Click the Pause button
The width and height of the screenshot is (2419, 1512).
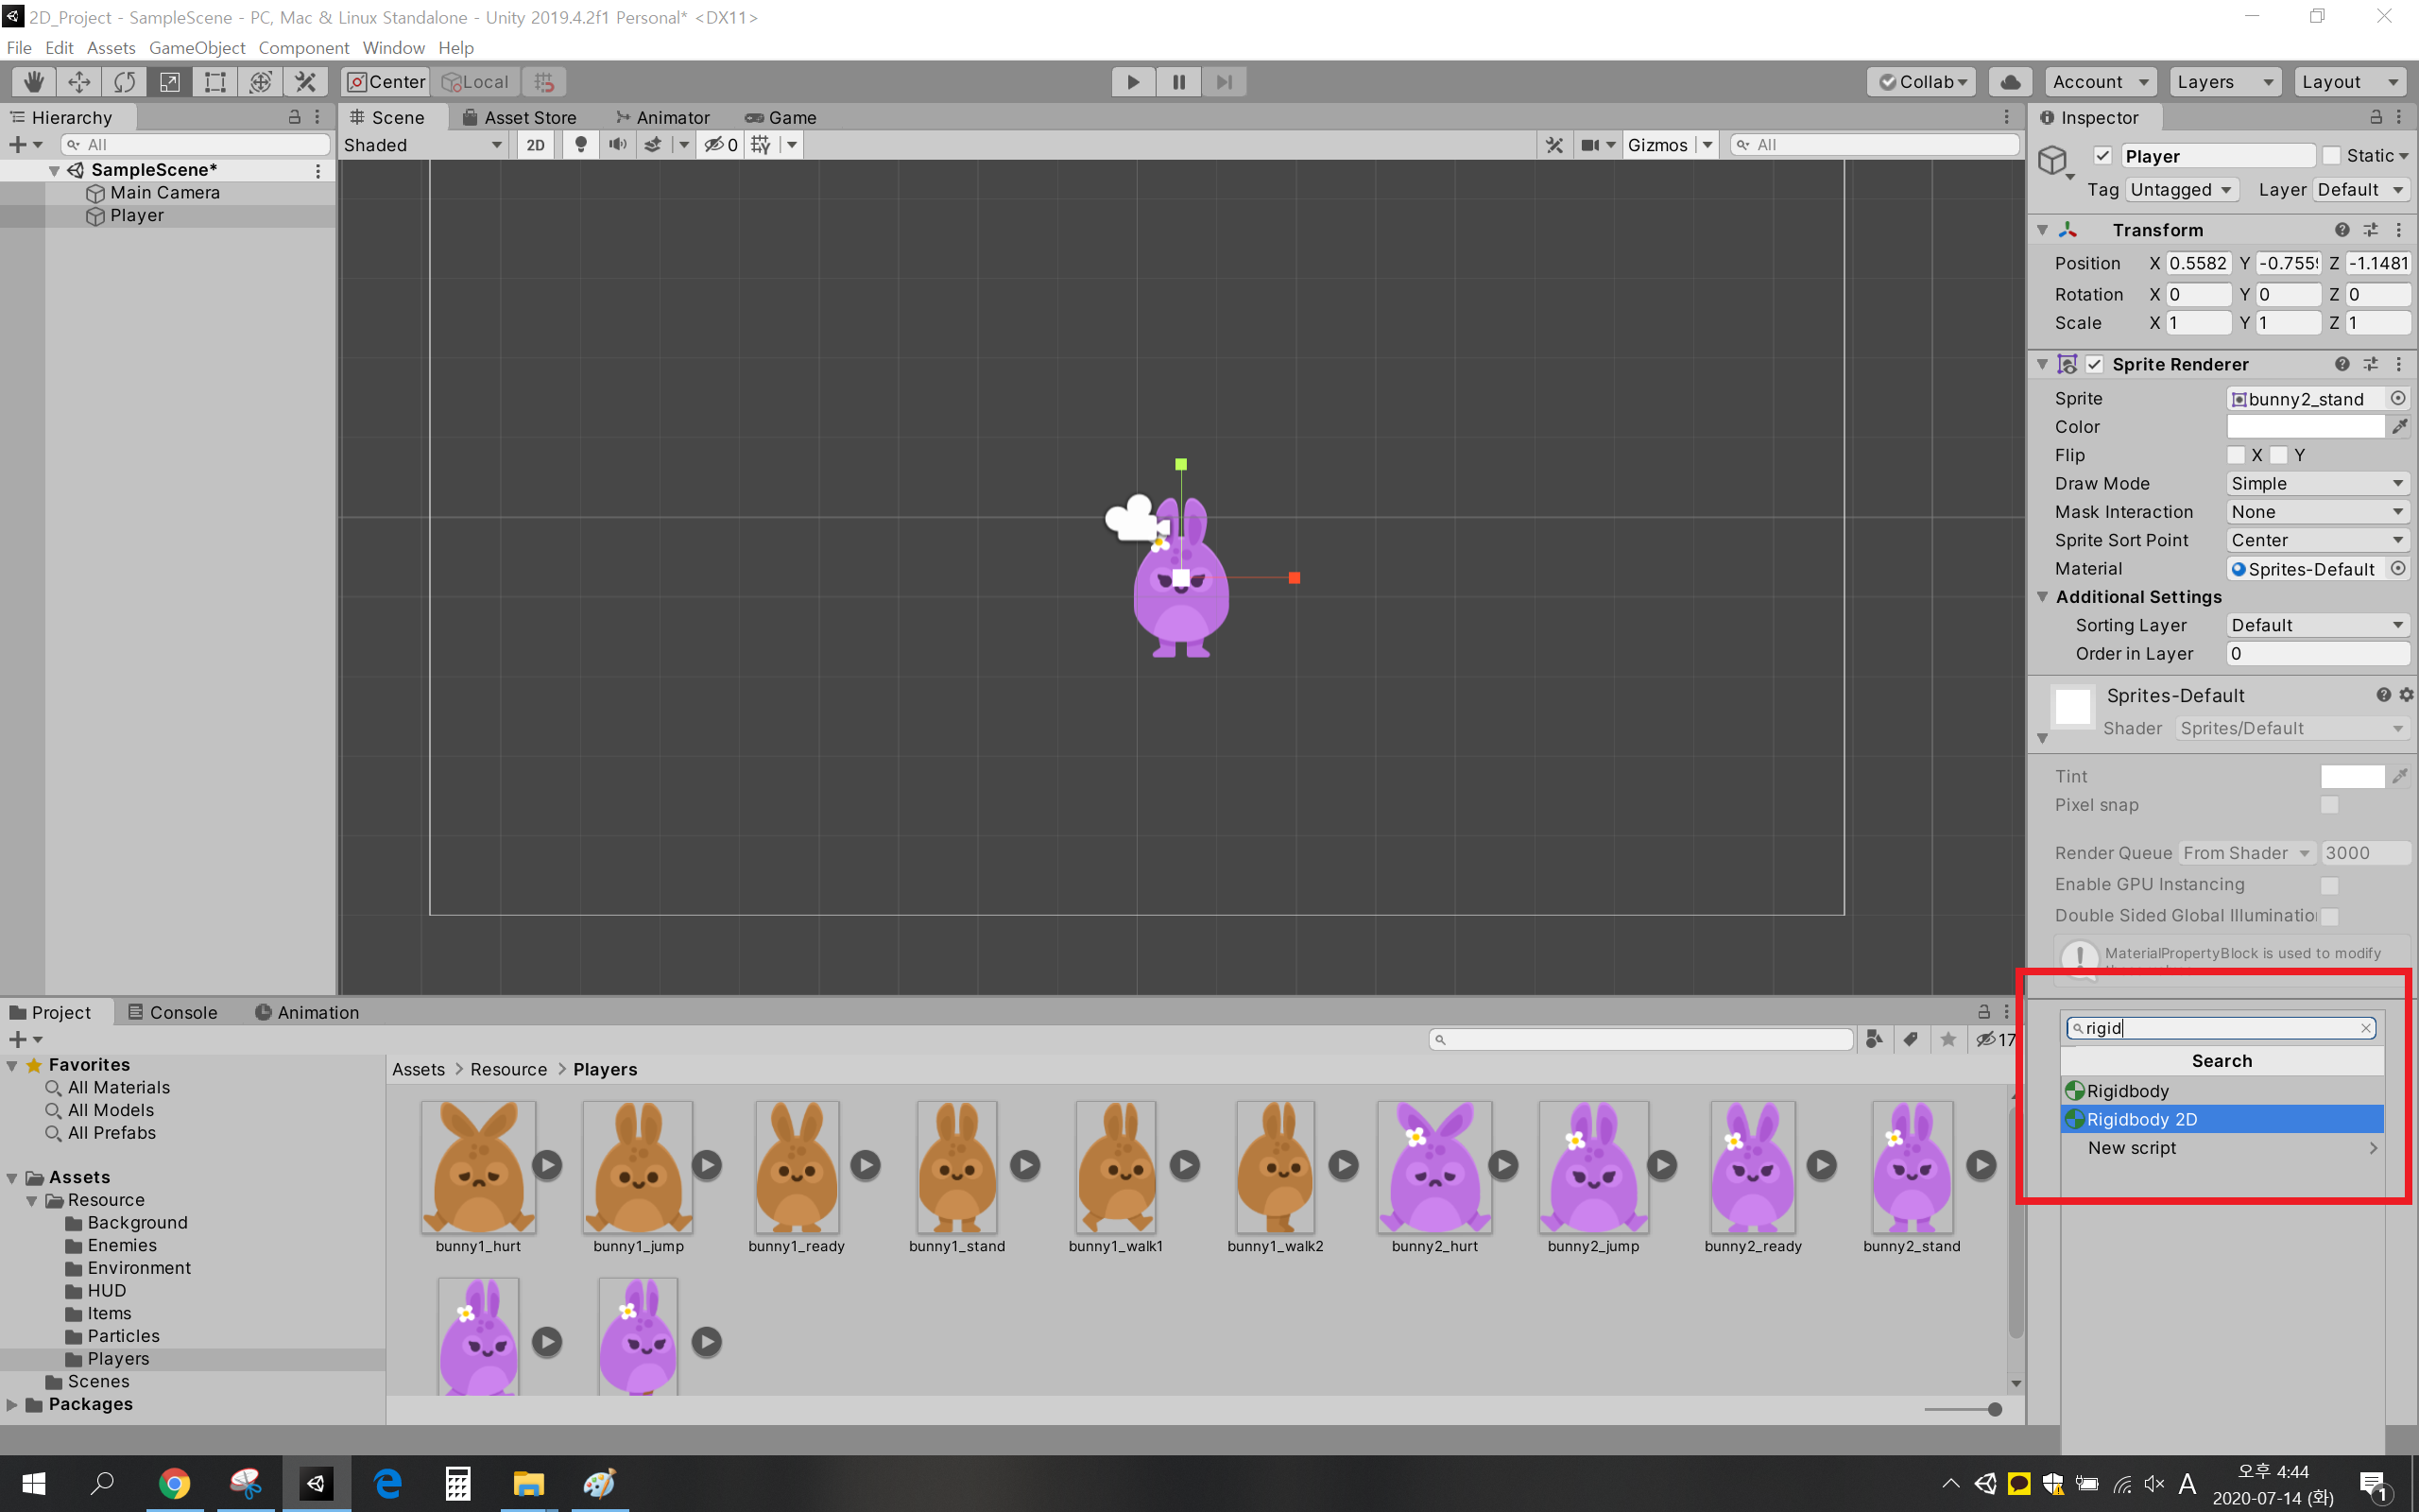pos(1178,82)
